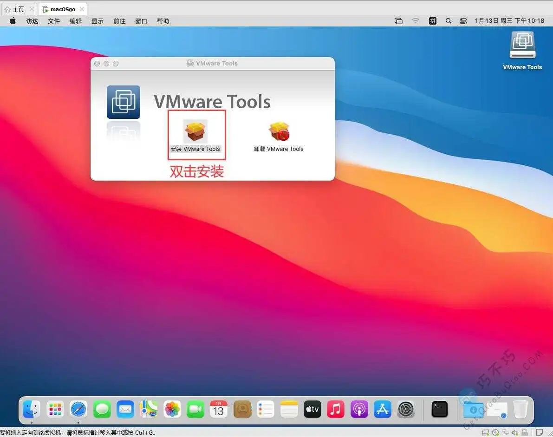Open Launchpad from the Dock

tap(55, 410)
